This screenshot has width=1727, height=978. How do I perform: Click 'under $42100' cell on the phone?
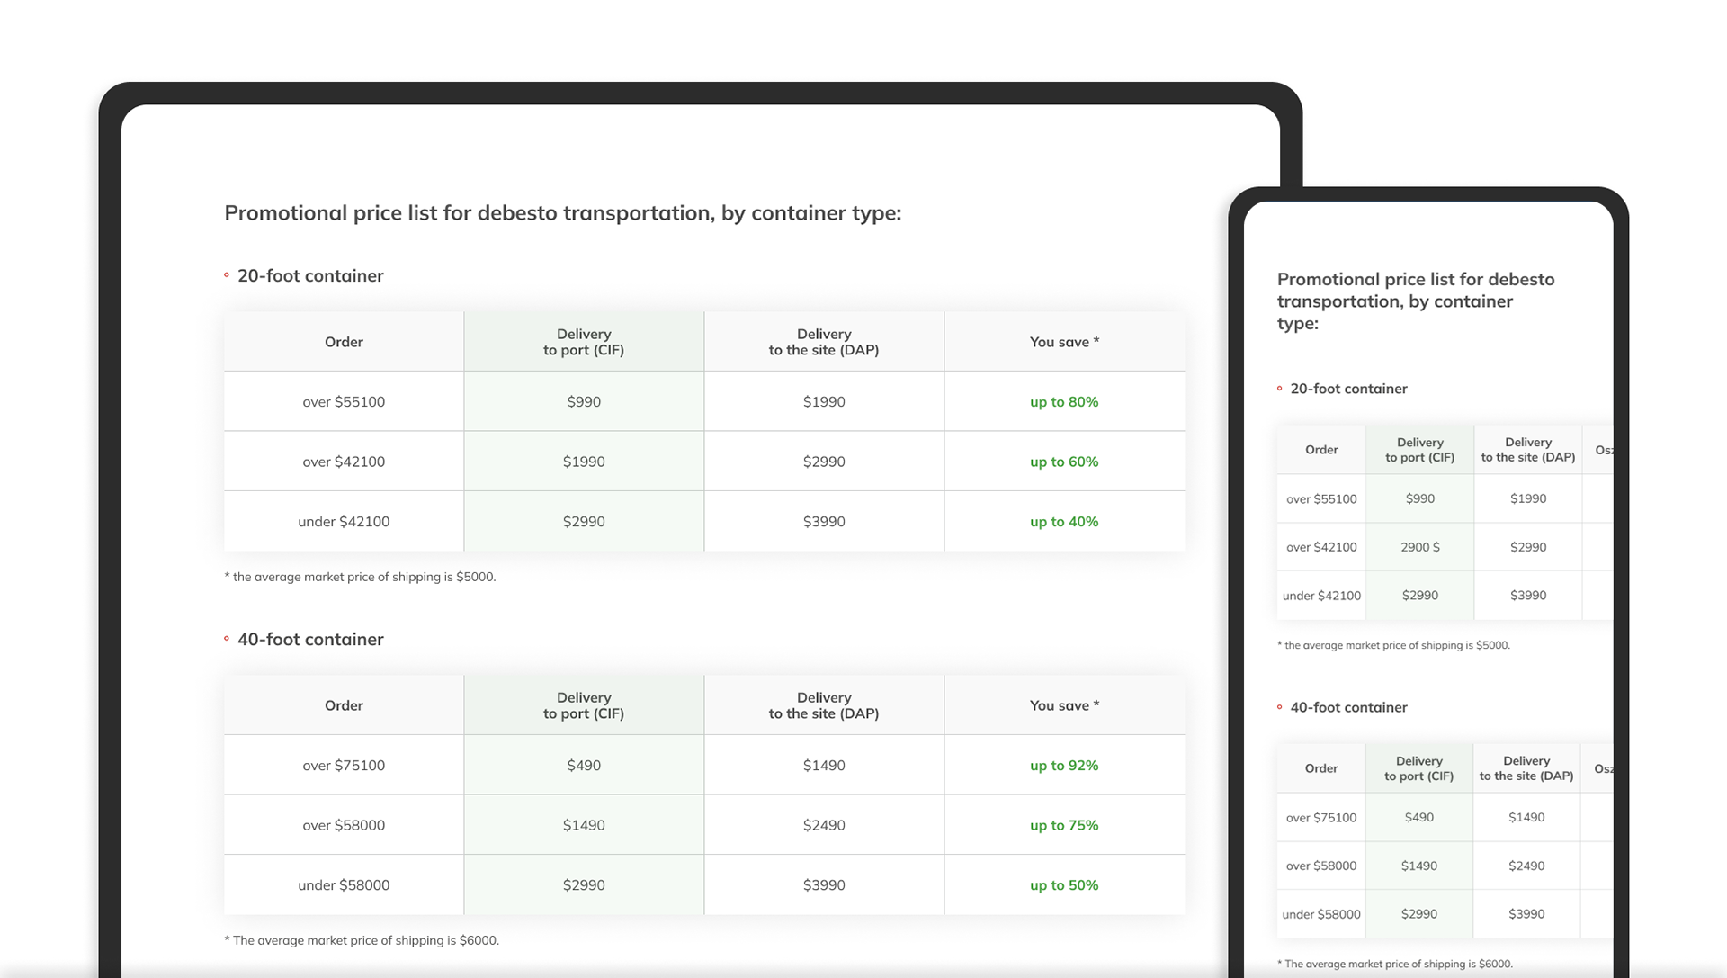1321,596
